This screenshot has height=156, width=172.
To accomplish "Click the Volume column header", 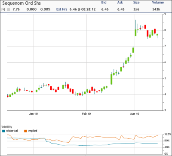I will [x=158, y=3].
